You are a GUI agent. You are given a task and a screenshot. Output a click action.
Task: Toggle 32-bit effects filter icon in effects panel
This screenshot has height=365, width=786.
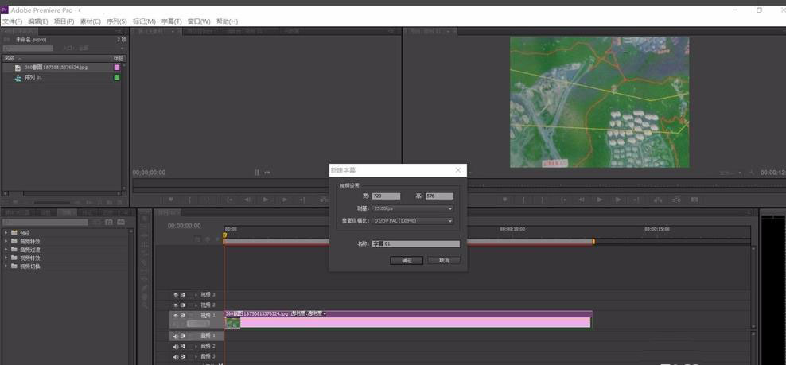(x=109, y=222)
